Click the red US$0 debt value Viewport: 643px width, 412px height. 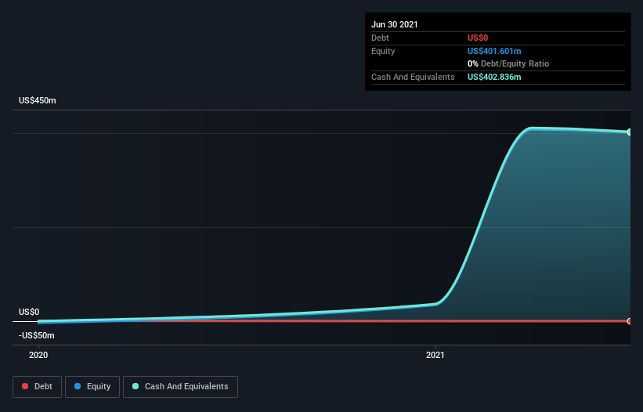pyautogui.click(x=478, y=38)
